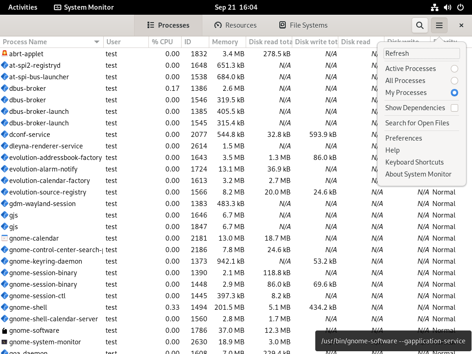Select the gnome-calendar process name
Image resolution: width=472 pixels, height=354 pixels.
tap(34, 238)
